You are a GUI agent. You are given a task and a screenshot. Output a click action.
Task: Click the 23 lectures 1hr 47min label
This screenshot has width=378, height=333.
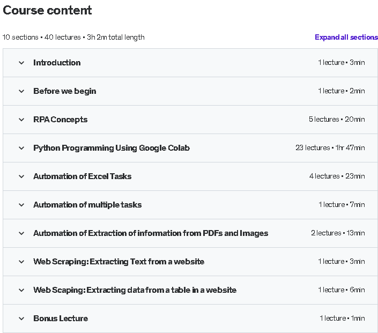click(330, 147)
